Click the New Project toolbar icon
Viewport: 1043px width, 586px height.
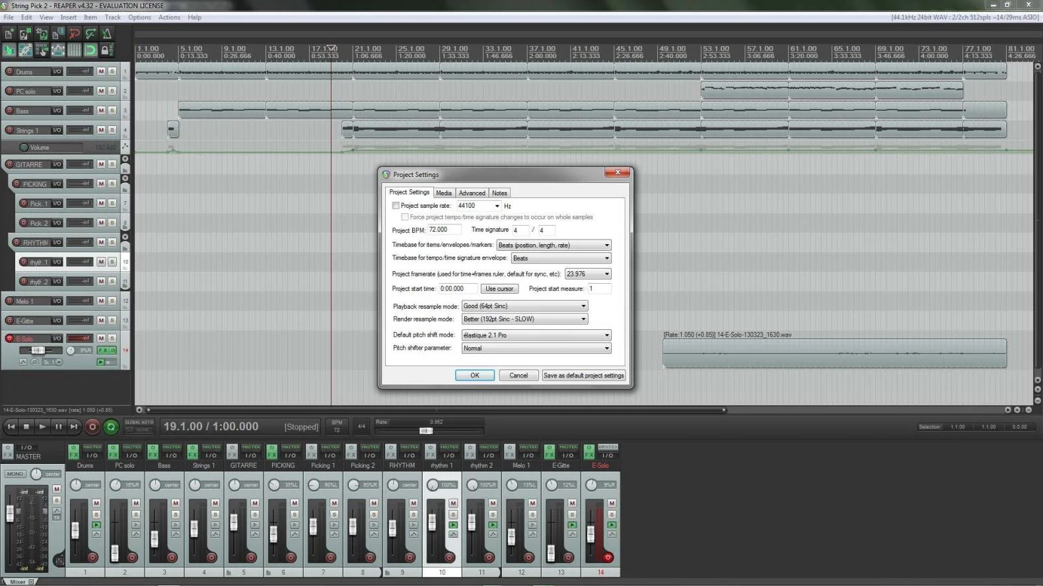9,34
